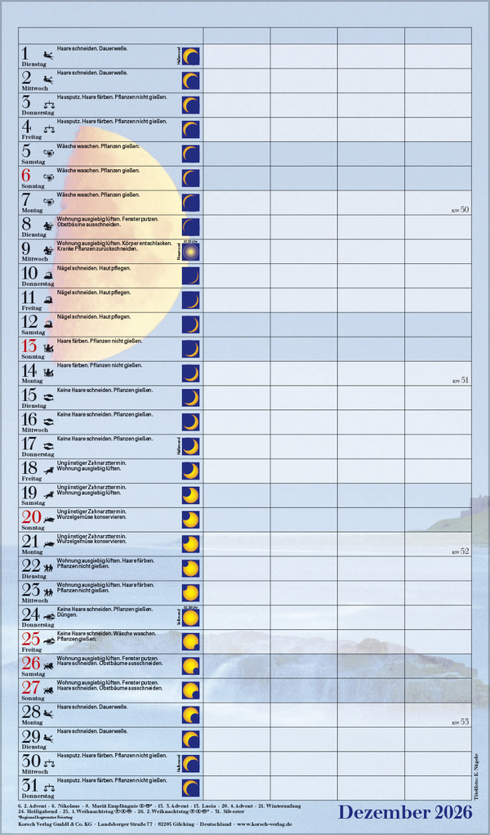Click the Libra scales icon on December 3

50,105
